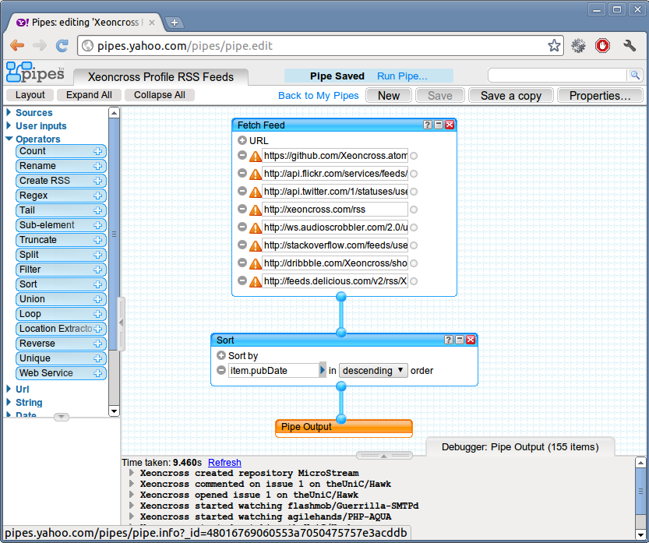Add the Sub-element operator plus icon
649x543 pixels.
(x=97, y=225)
